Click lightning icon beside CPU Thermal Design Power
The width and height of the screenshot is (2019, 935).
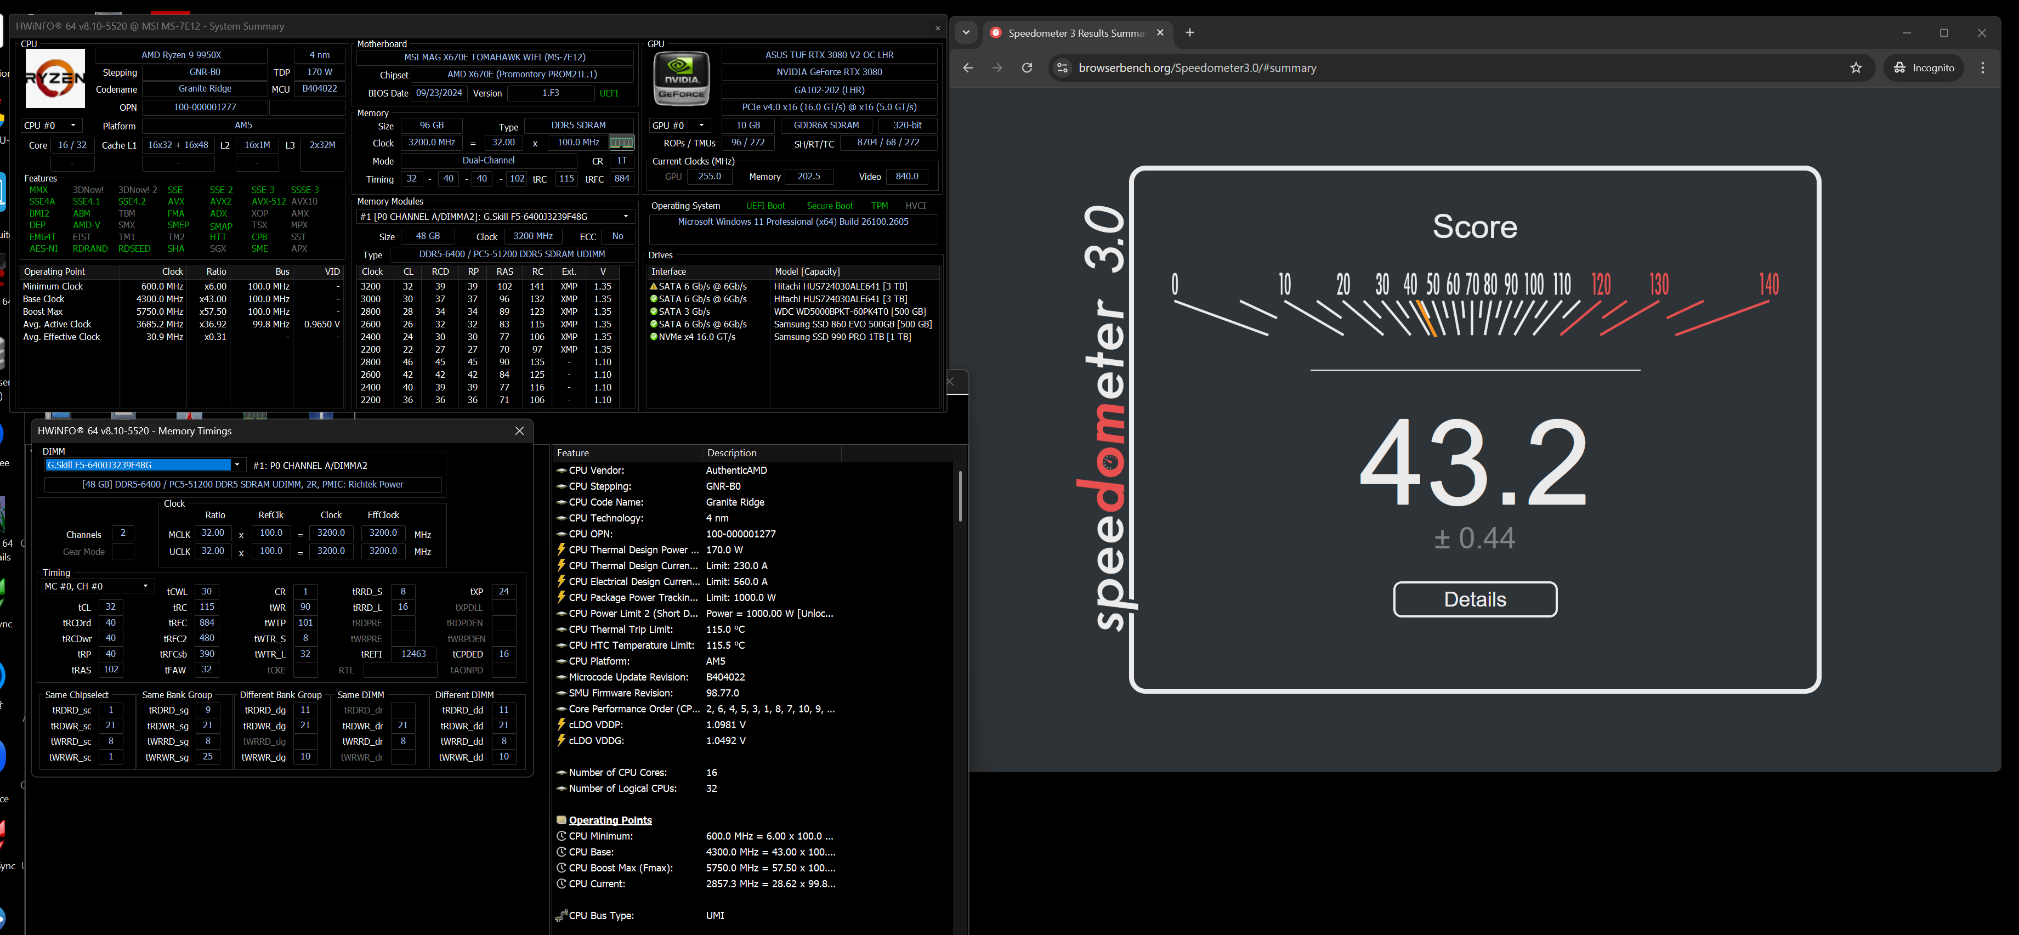[561, 549]
